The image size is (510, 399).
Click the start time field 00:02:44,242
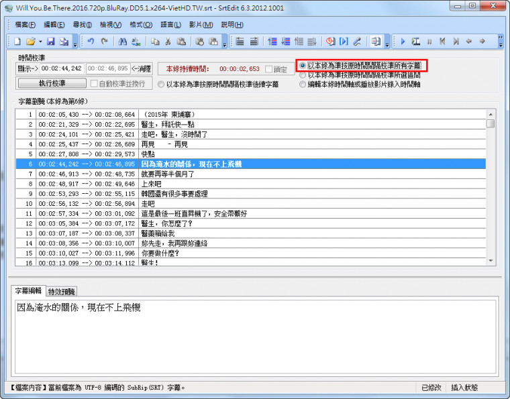tap(62, 68)
